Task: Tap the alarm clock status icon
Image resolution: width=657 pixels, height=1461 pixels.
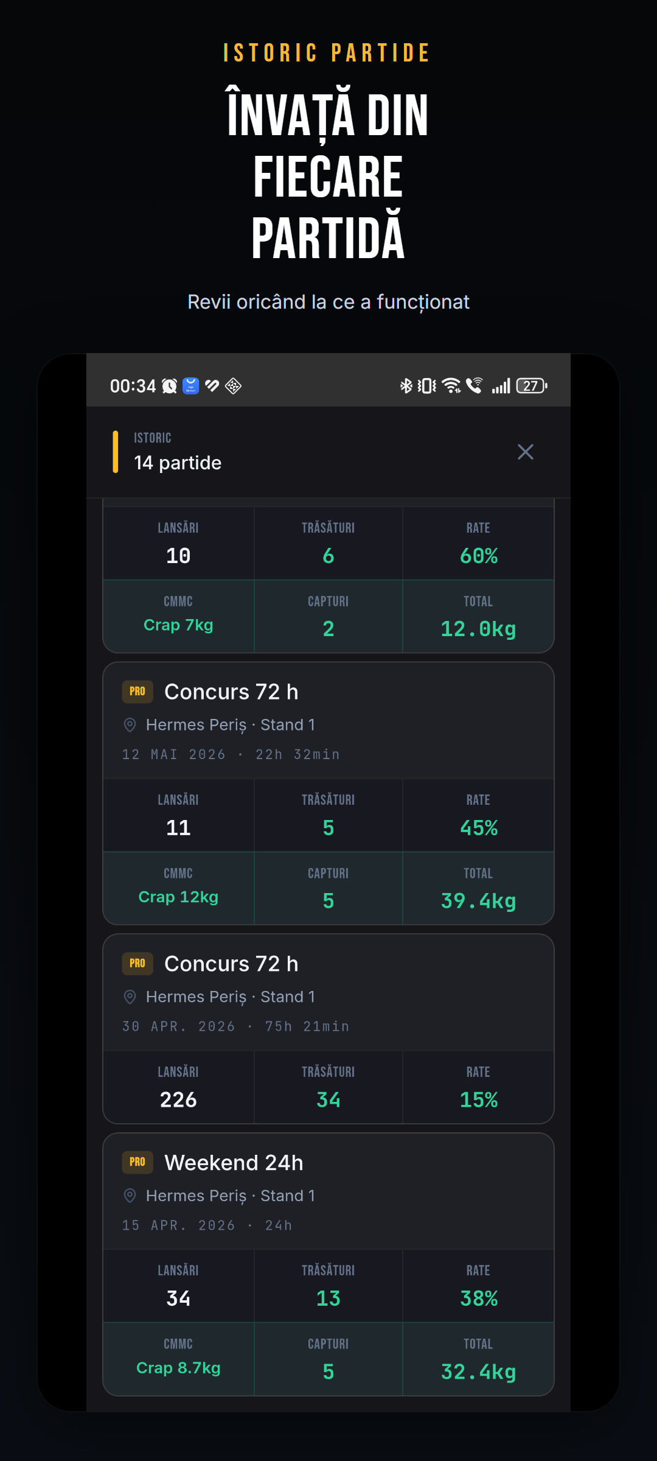Action: point(170,386)
